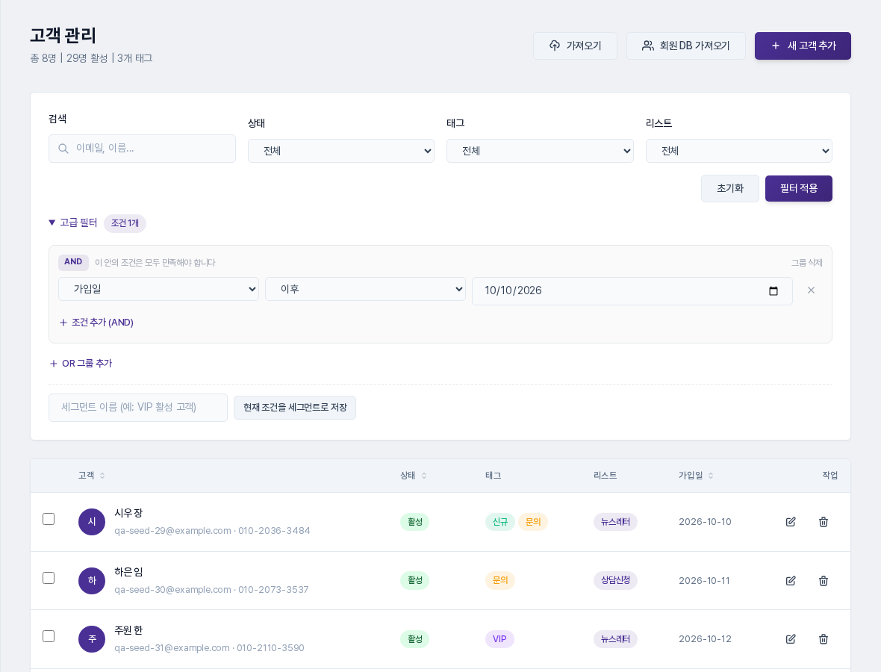Click the 그룹 삭제 link
The width and height of the screenshot is (881, 672).
pyautogui.click(x=807, y=262)
